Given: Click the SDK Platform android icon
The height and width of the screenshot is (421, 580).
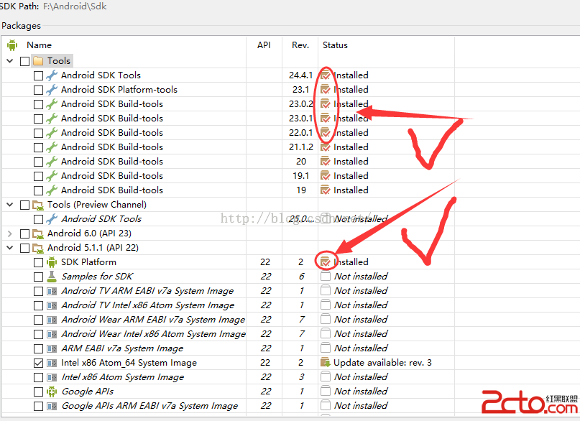Looking at the screenshot, I should pyautogui.click(x=52, y=262).
